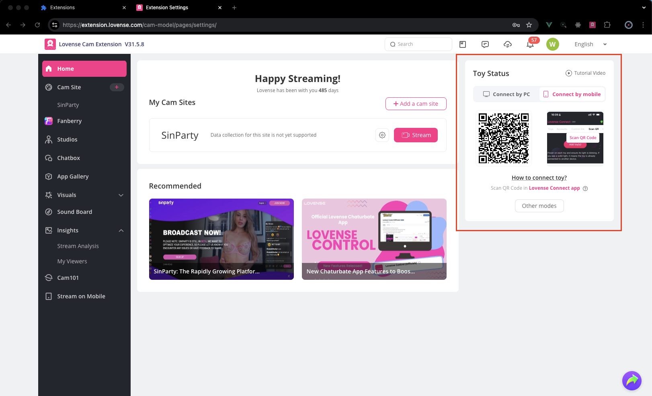The height and width of the screenshot is (396, 652).
Task: Open the chat feedback icon in header
Action: click(x=485, y=44)
